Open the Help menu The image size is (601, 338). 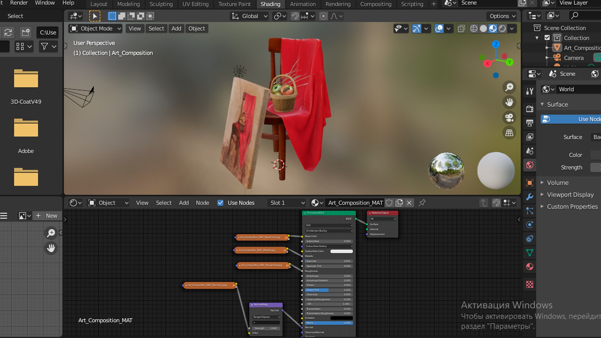pyautogui.click(x=68, y=3)
